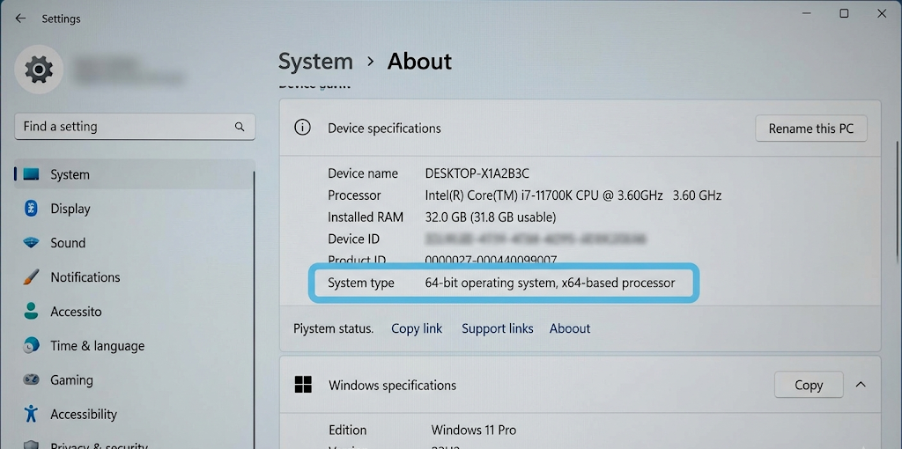Click the Display sidebar icon
902x449 pixels.
pyautogui.click(x=31, y=209)
